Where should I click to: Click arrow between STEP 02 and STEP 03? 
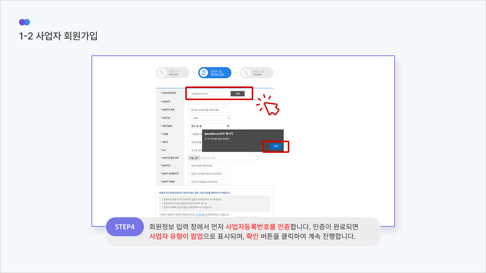click(236, 73)
